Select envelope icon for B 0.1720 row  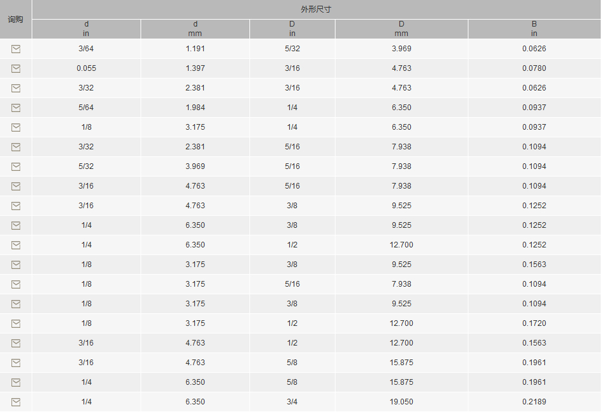coord(16,323)
